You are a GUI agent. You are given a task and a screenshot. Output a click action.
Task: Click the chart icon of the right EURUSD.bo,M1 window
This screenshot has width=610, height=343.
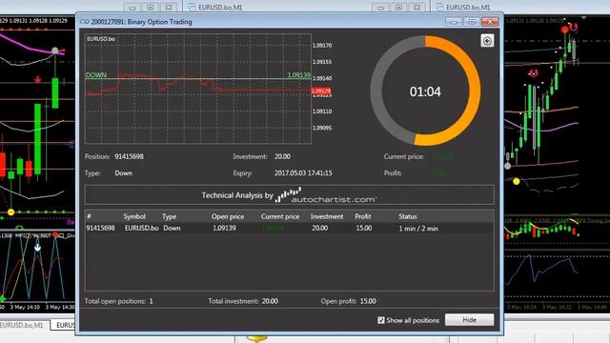[439, 7]
